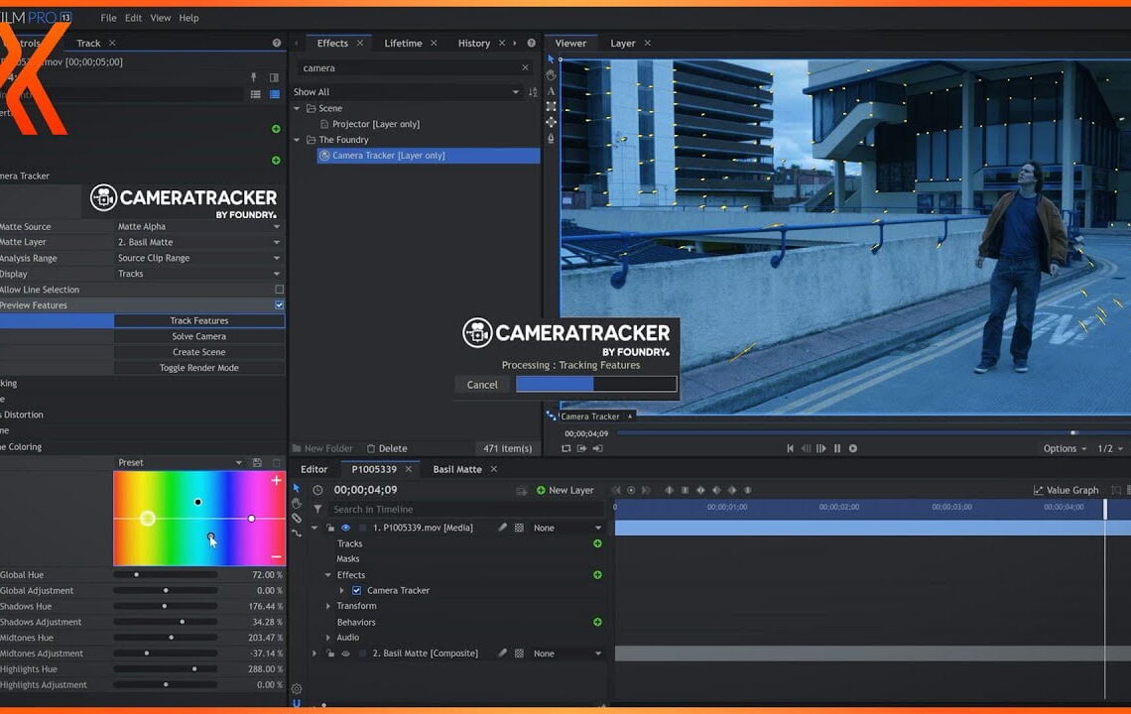
Task: Cancel the tracking features processing
Action: [482, 384]
